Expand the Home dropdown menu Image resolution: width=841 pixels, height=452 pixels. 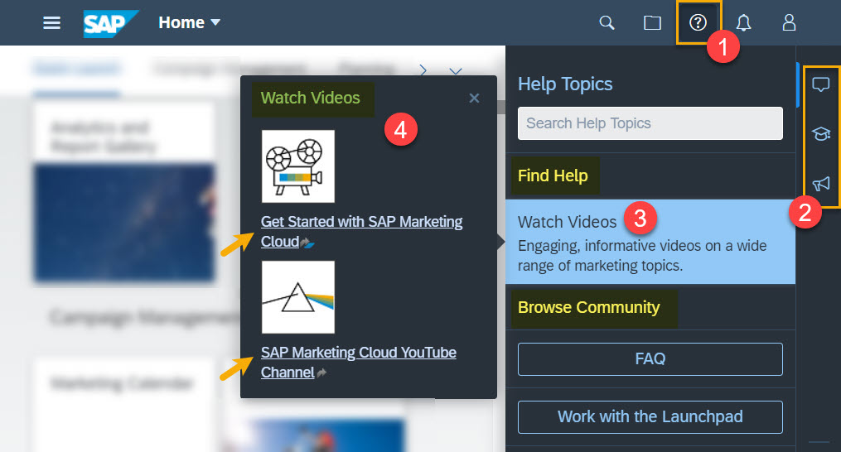pos(190,22)
